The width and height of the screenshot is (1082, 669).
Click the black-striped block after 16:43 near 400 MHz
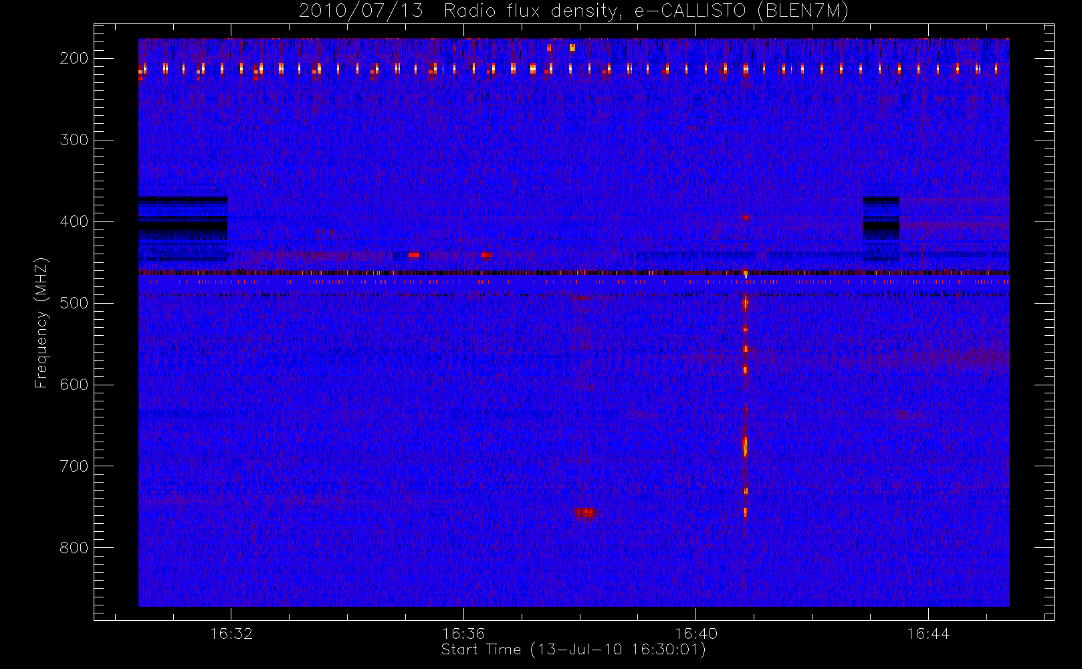pos(881,228)
